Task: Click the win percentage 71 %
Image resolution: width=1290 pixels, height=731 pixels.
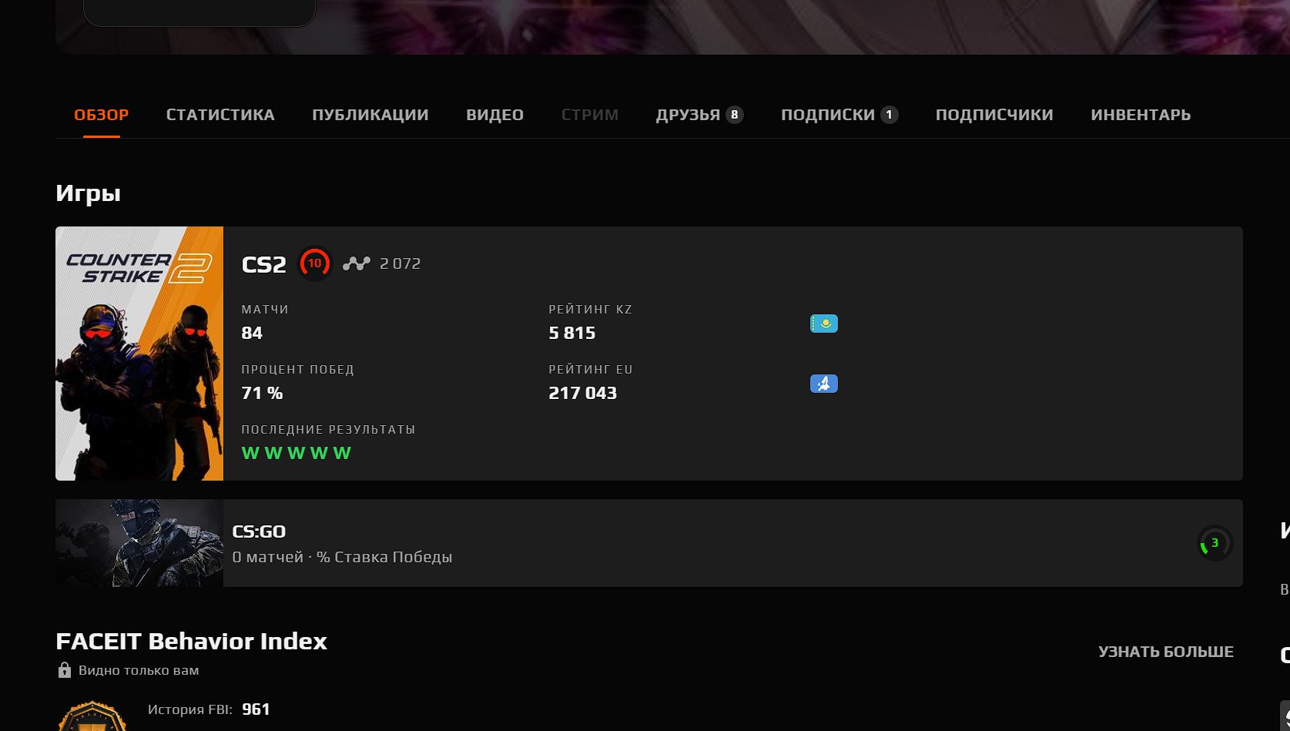Action: [263, 393]
